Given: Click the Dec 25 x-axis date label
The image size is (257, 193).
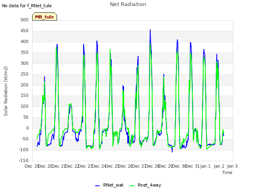Looking at the screenshot, I should click(x=112, y=166).
